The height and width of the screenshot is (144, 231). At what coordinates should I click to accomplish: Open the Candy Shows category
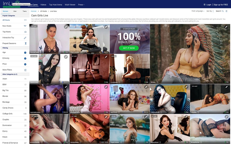point(15,108)
